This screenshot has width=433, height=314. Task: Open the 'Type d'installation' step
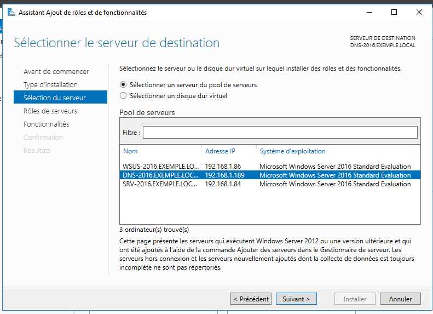(50, 84)
